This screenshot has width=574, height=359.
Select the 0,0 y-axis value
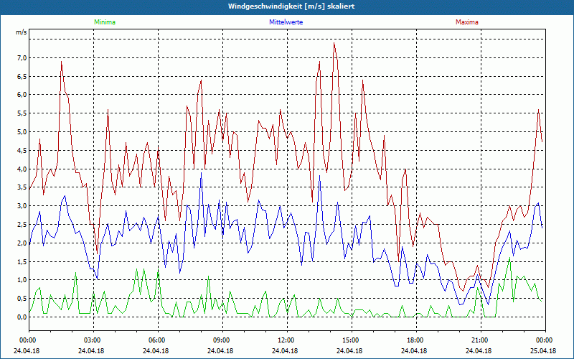click(x=22, y=317)
